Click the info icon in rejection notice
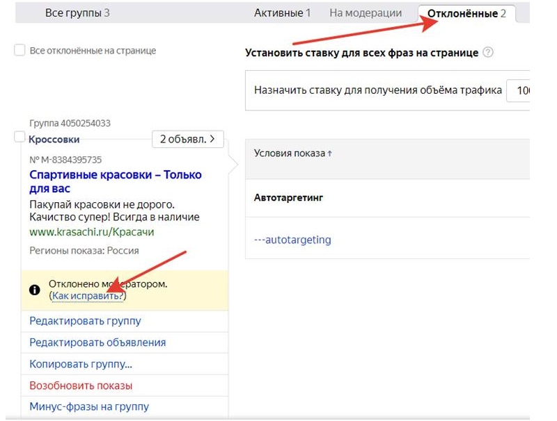The width and height of the screenshot is (557, 421). click(35, 290)
